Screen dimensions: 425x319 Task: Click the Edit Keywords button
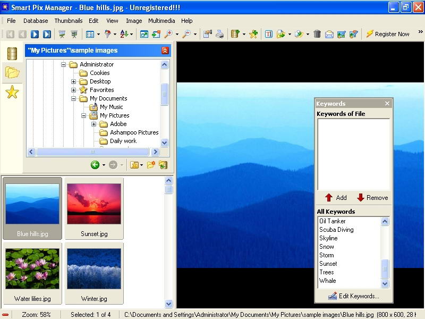(x=354, y=296)
